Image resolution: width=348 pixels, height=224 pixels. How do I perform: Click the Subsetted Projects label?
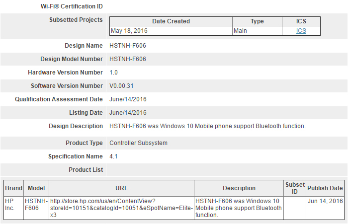[x=76, y=20]
